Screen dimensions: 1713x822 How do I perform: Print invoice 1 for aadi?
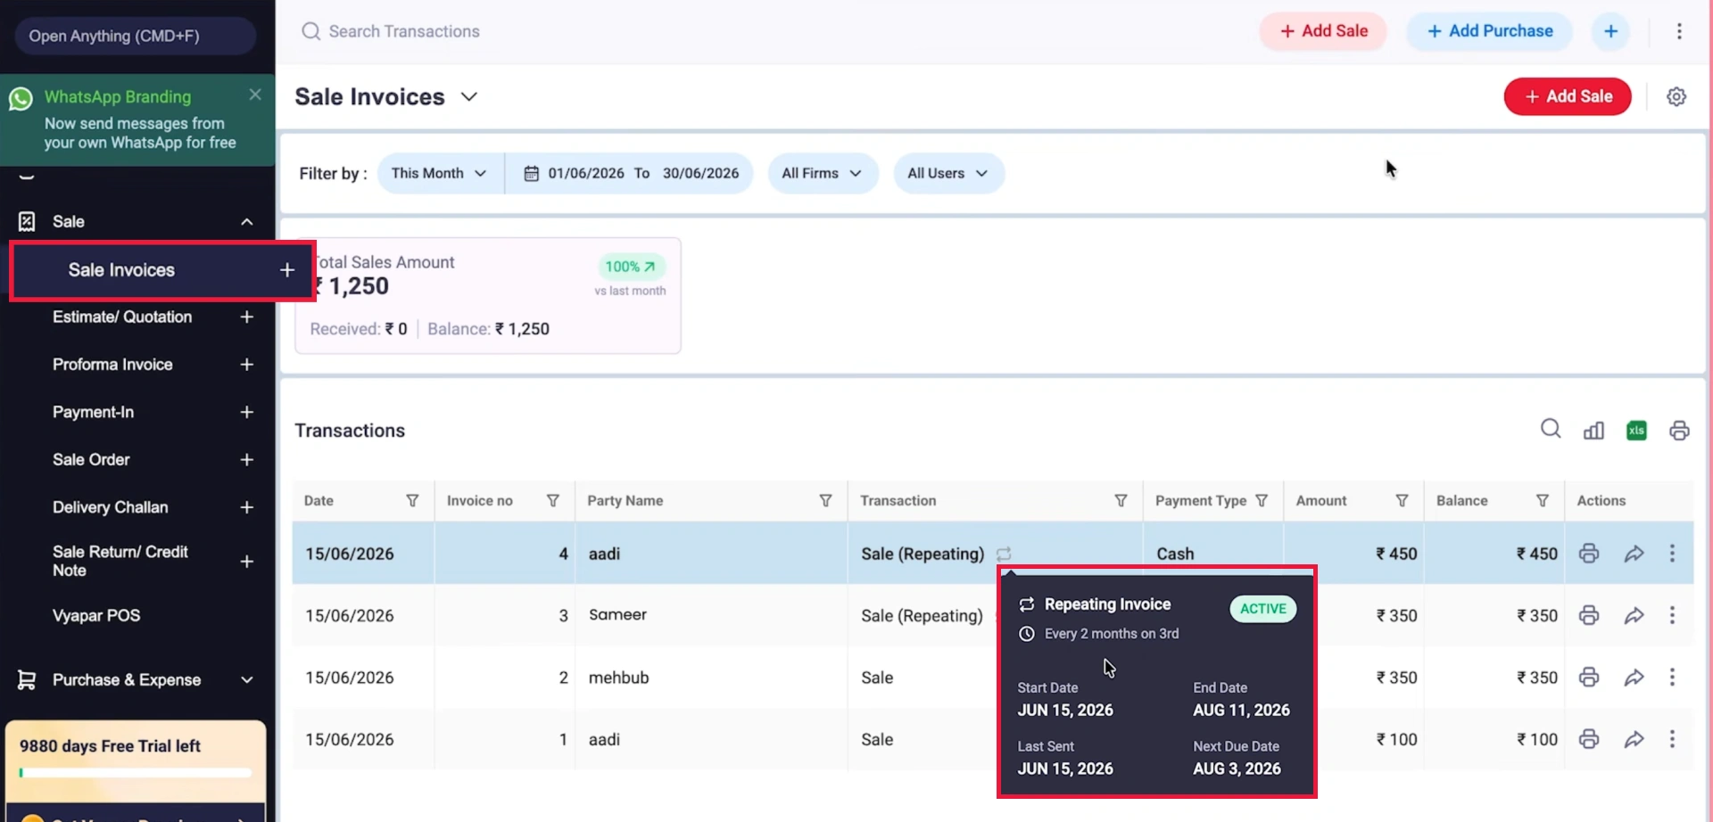(1589, 739)
